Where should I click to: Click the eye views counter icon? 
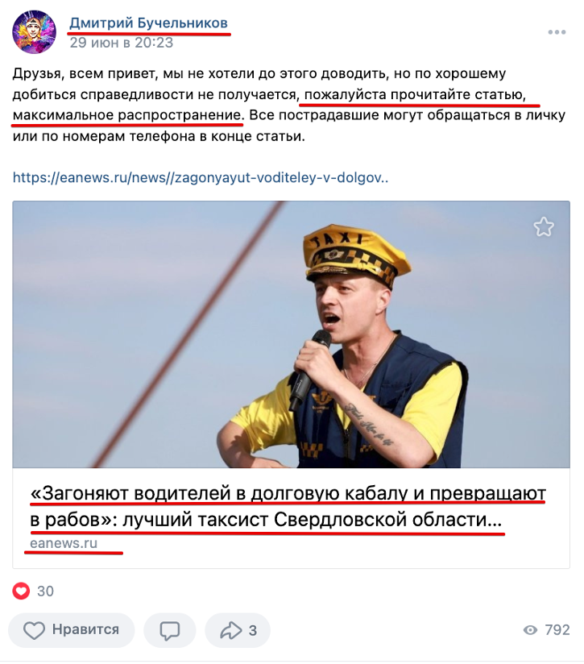530,630
